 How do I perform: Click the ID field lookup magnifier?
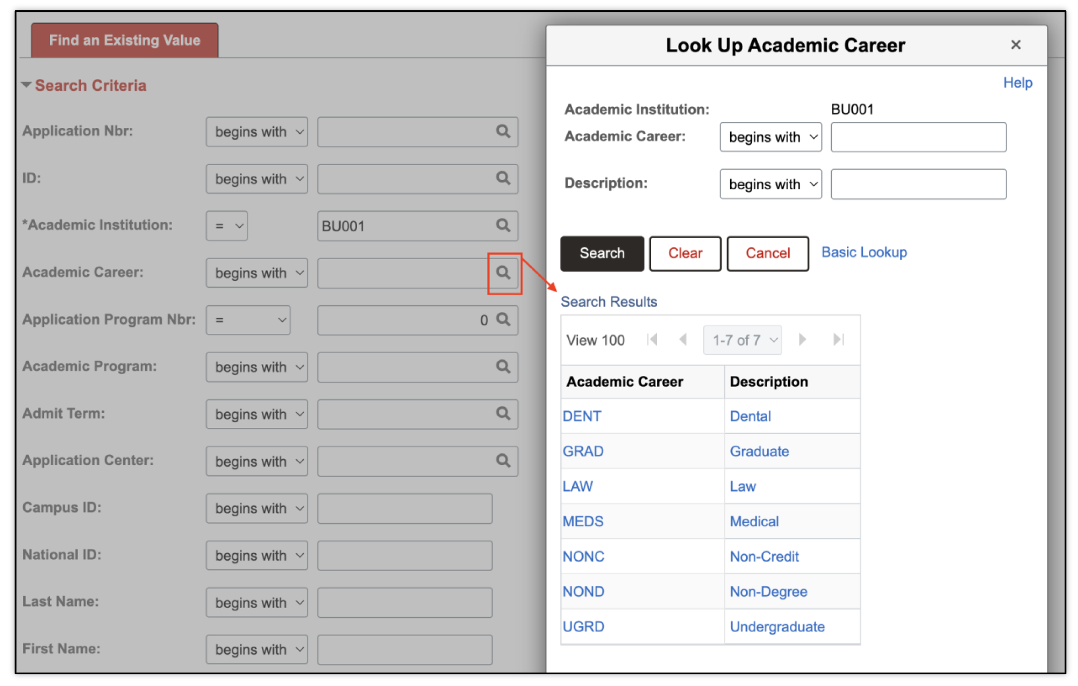tap(503, 178)
